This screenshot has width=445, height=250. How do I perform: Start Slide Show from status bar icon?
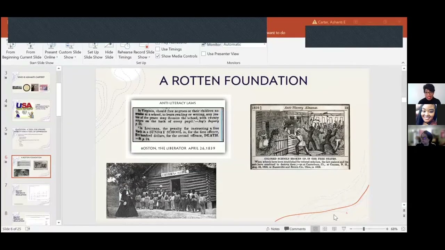344,229
